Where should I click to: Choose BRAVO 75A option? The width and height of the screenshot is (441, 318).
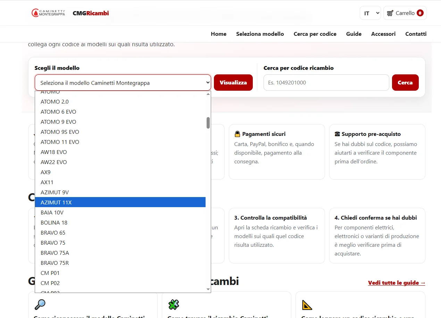coord(120,253)
